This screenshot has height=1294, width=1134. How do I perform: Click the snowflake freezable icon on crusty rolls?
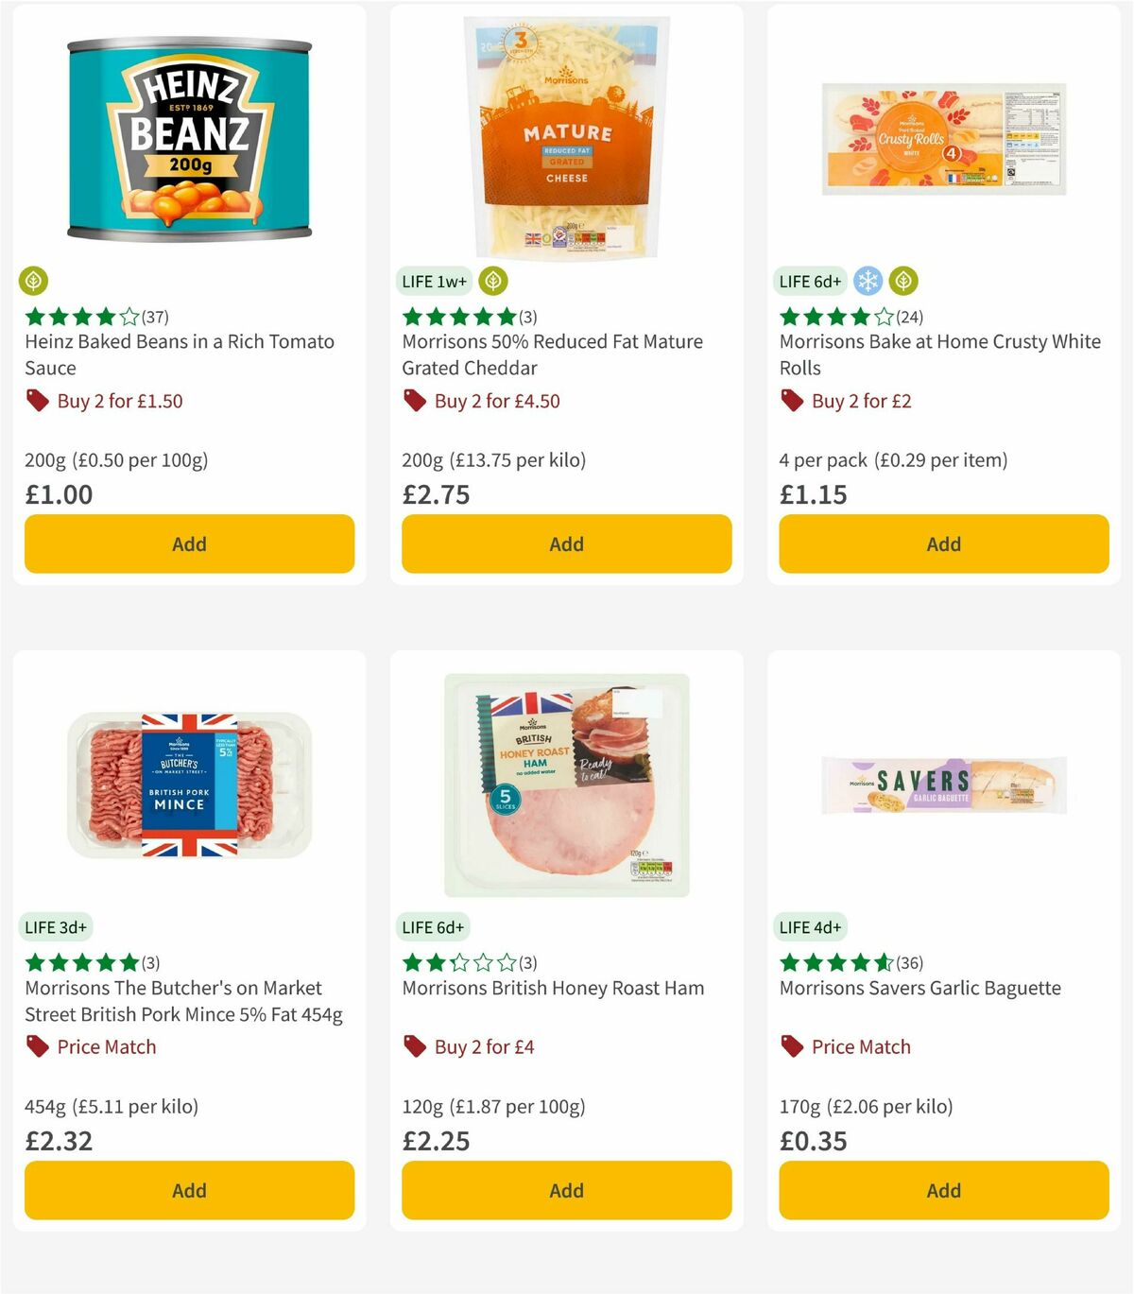pyautogui.click(x=867, y=281)
